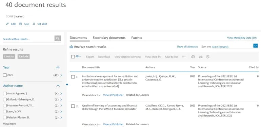The width and height of the screenshot is (261, 127).
Task: Click View citation overview
Action: tap(128, 57)
